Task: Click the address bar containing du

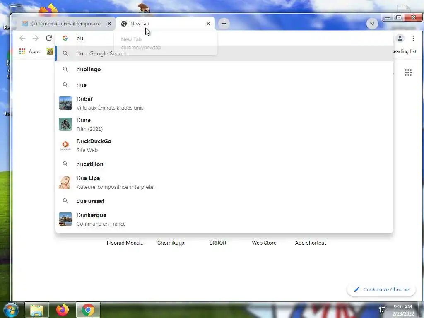Action: click(x=224, y=38)
